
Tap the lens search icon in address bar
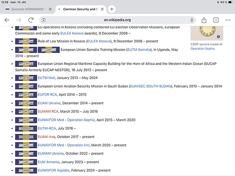[44, 20]
